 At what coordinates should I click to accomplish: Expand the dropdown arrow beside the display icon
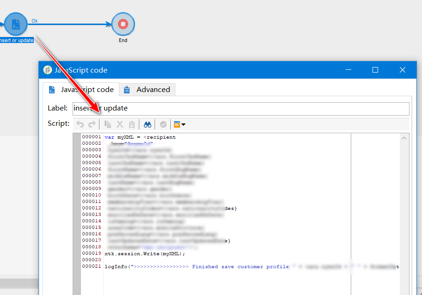pyautogui.click(x=183, y=124)
